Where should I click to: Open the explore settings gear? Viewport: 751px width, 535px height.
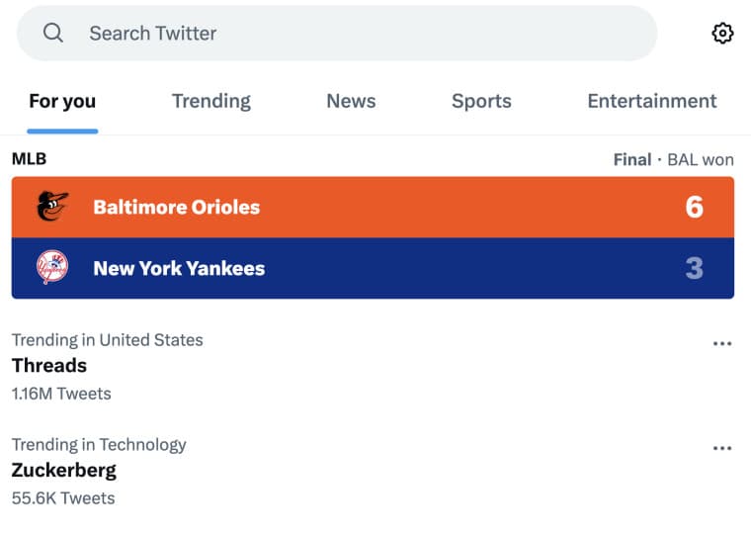tap(722, 33)
